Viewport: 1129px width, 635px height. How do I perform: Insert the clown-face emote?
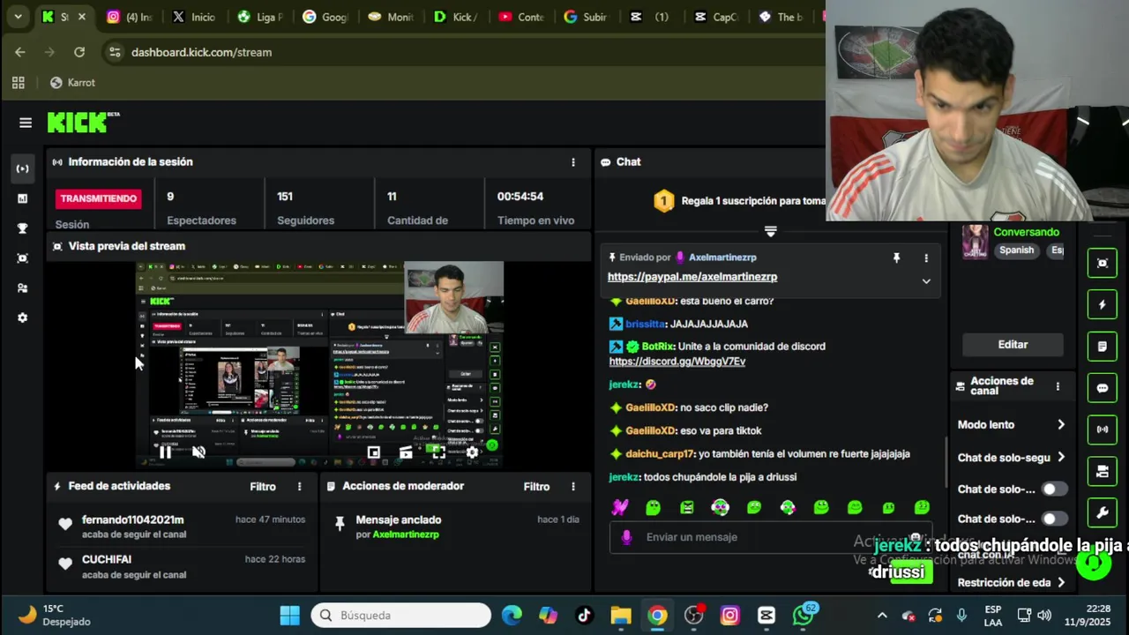point(721,507)
